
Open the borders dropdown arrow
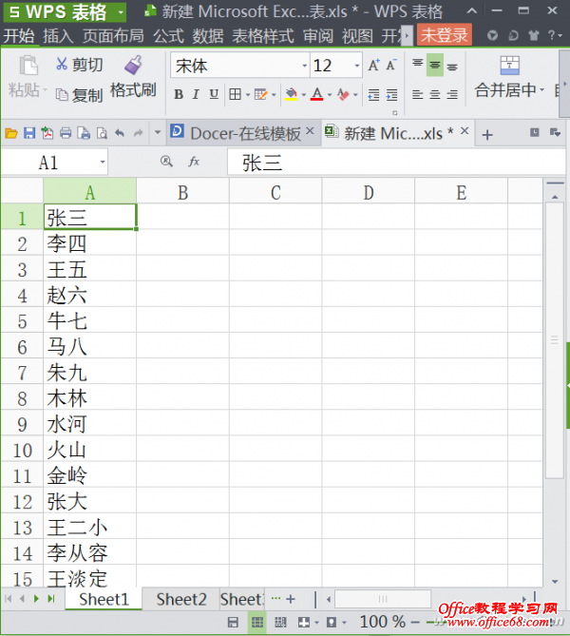(248, 95)
